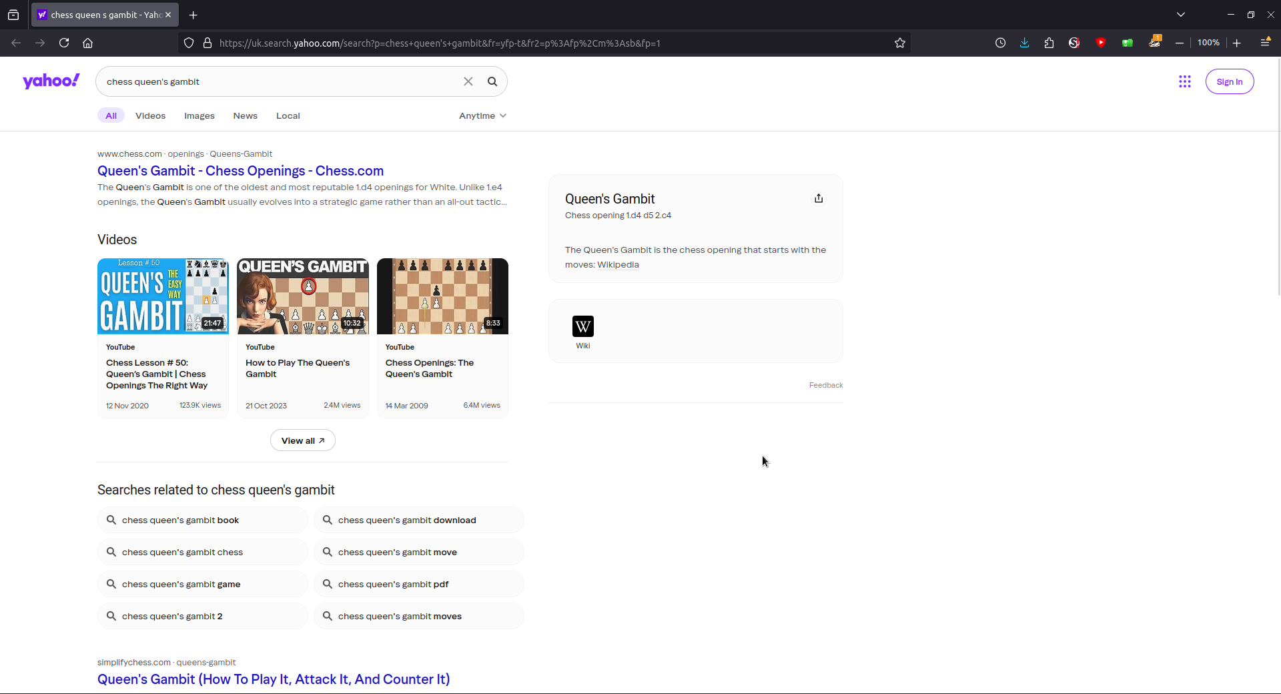1281x694 pixels.
Task: Search related: chess queen's gambit moves
Action: (419, 616)
